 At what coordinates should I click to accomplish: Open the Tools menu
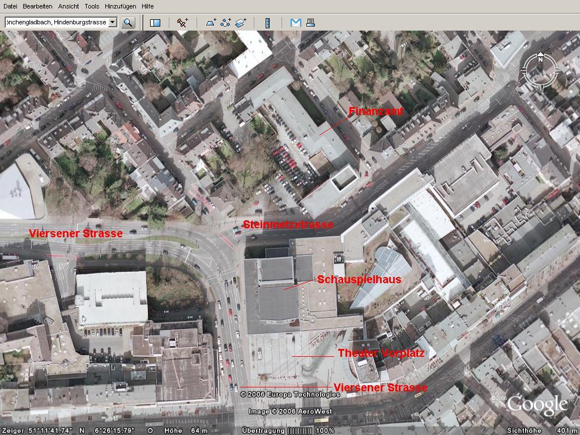point(92,6)
